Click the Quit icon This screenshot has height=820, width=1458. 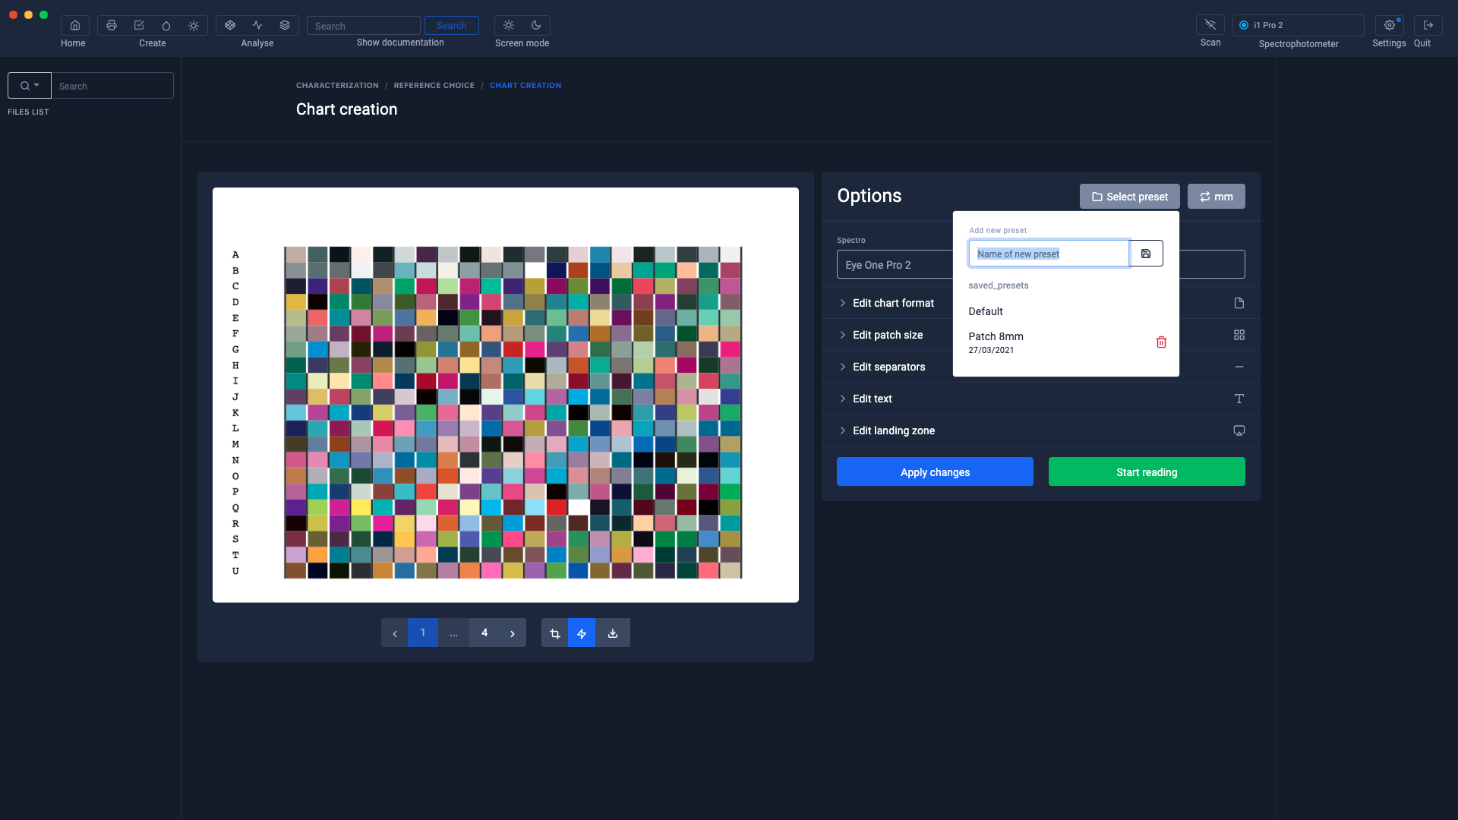coord(1428,25)
